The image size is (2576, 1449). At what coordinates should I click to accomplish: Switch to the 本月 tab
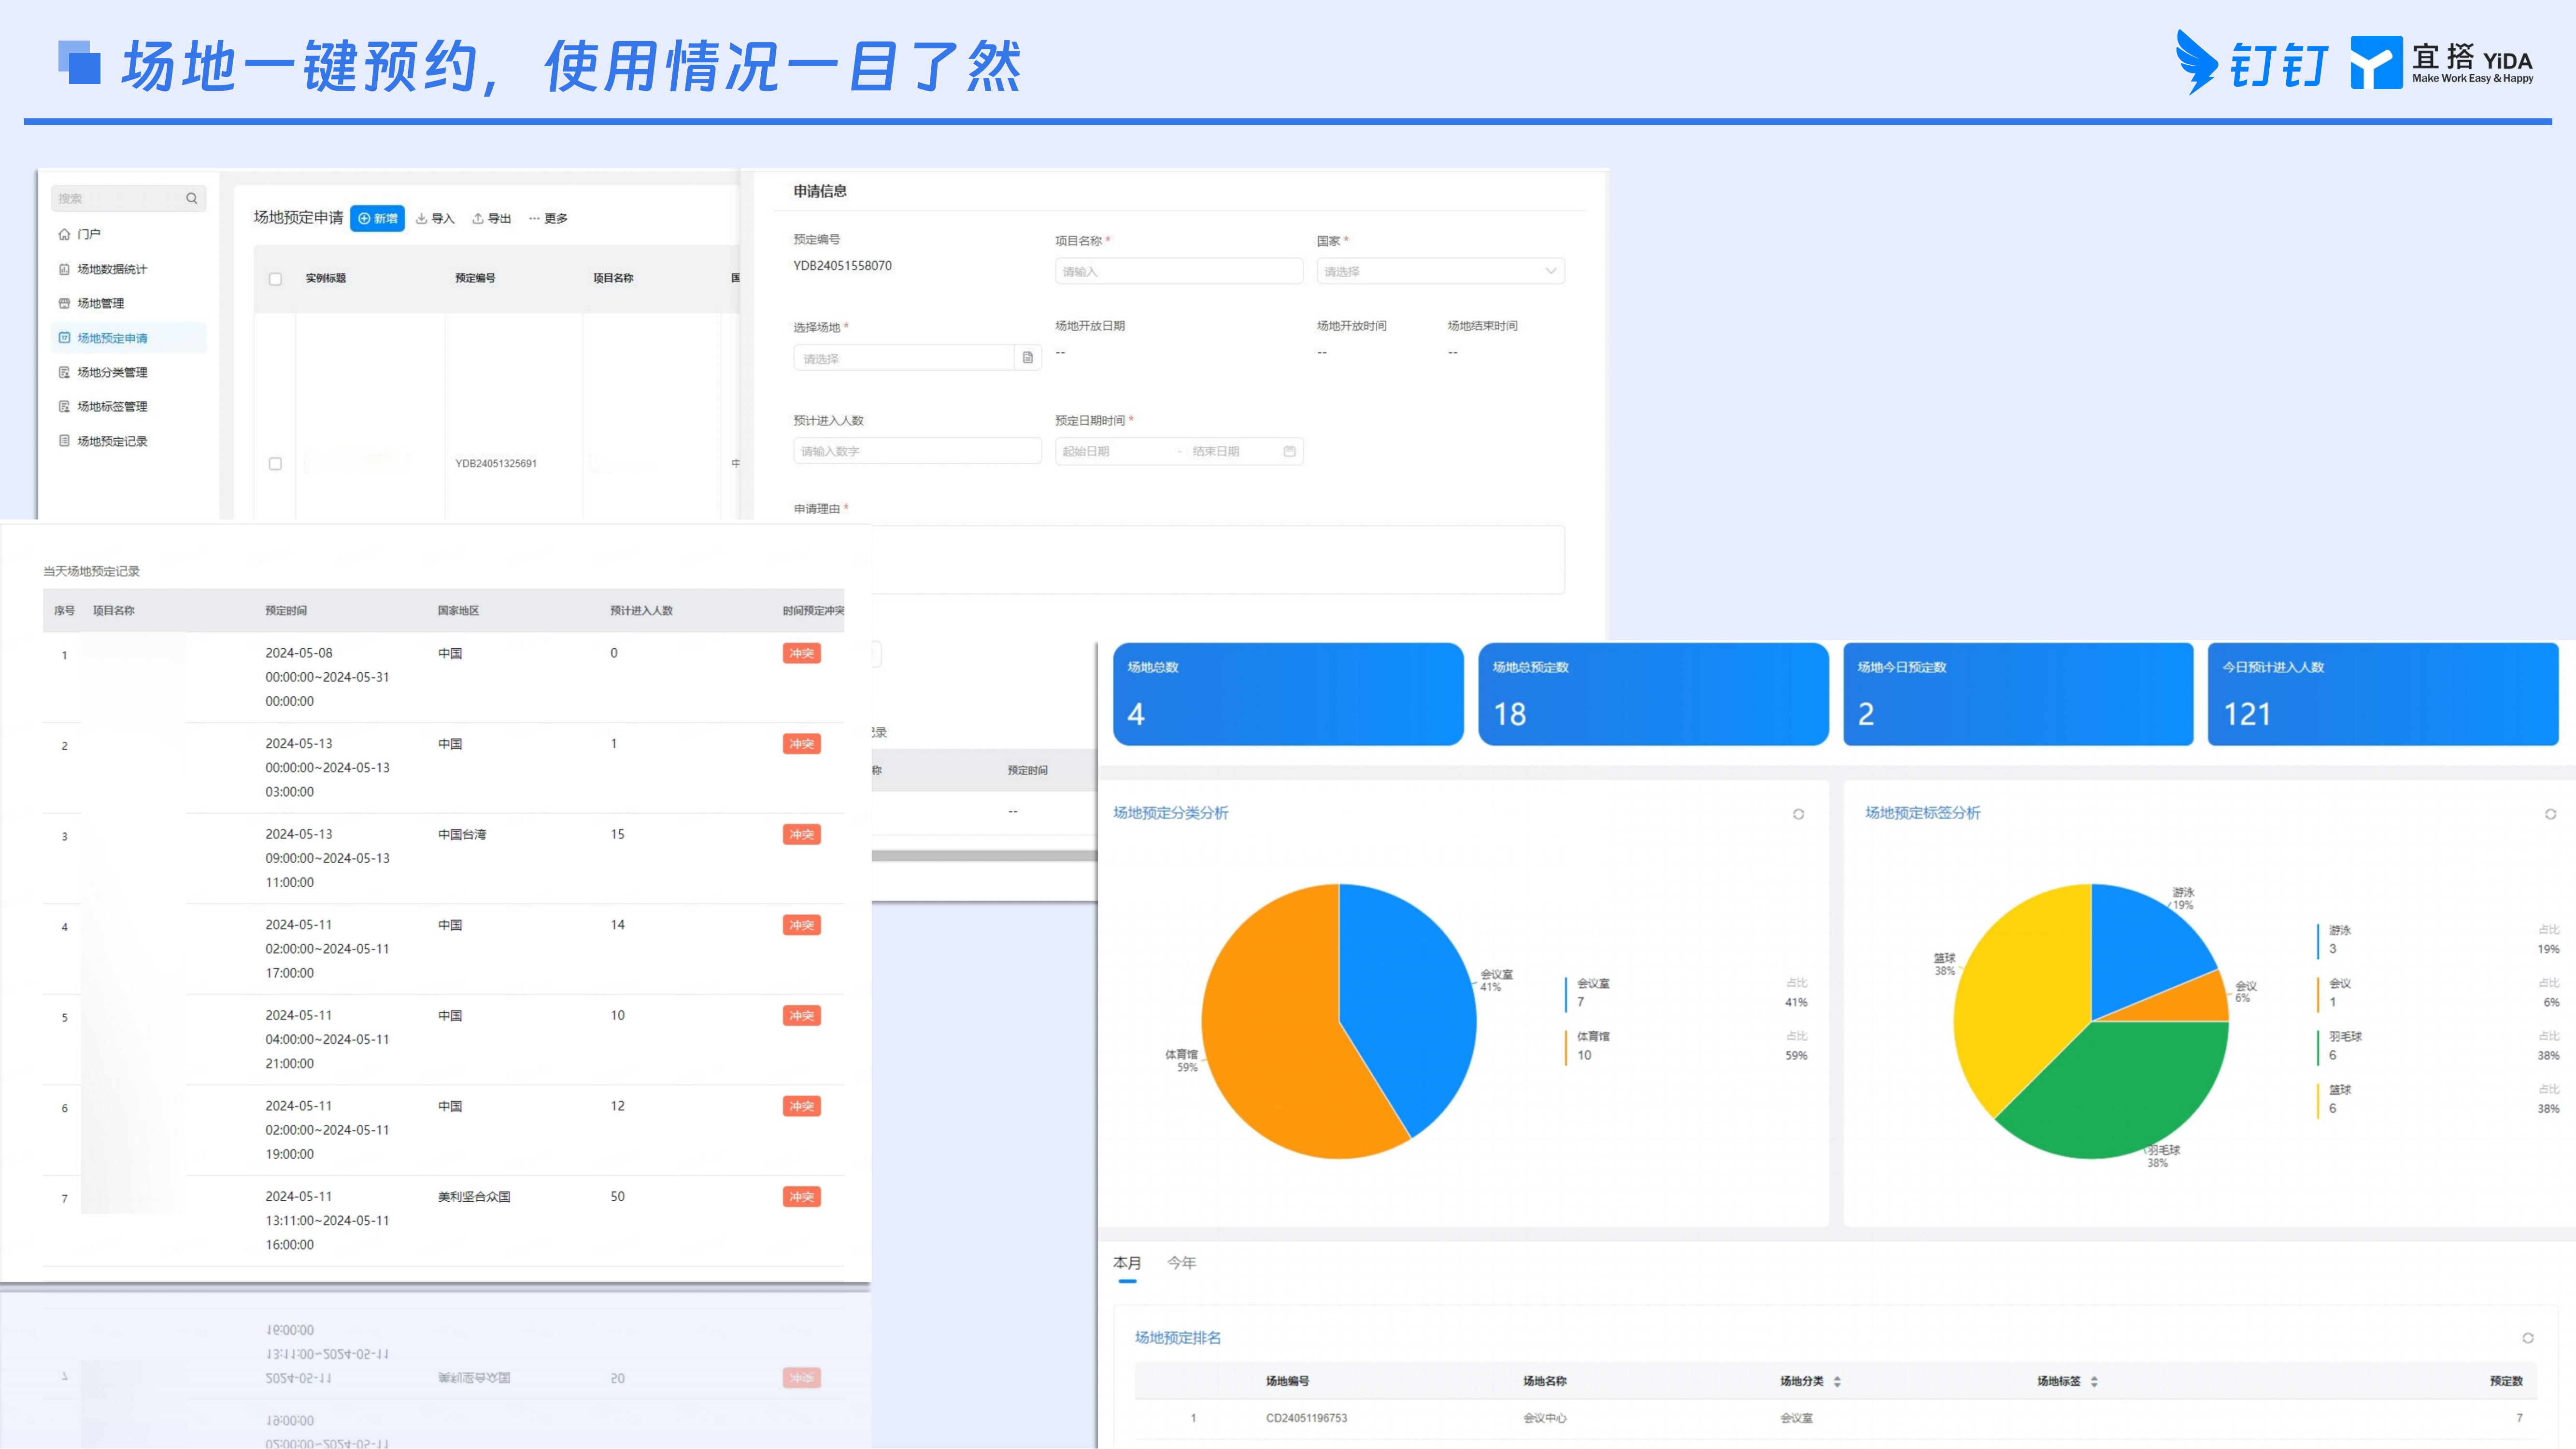click(x=1127, y=1263)
